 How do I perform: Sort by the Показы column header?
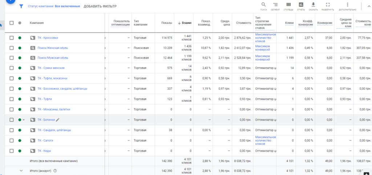pos(167,23)
